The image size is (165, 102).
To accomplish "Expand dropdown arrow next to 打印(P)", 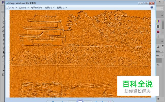I will point(28,8).
